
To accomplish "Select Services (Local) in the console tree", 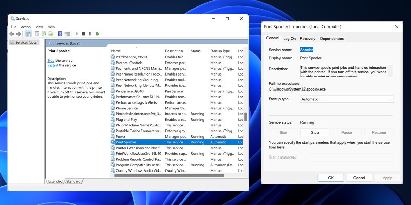I will pos(24,42).
